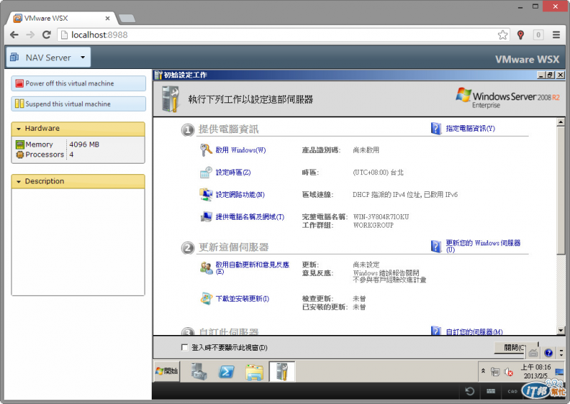Image resolution: width=570 pixels, height=404 pixels.
Task: Click 下載並安裝更新(I) link
Action: (x=242, y=298)
